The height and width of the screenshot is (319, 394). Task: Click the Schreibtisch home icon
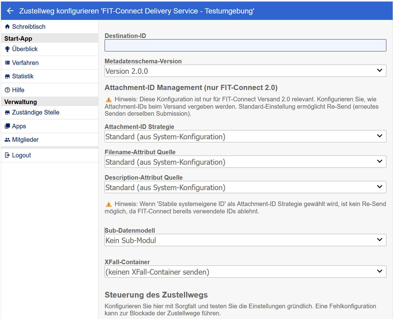coord(7,27)
